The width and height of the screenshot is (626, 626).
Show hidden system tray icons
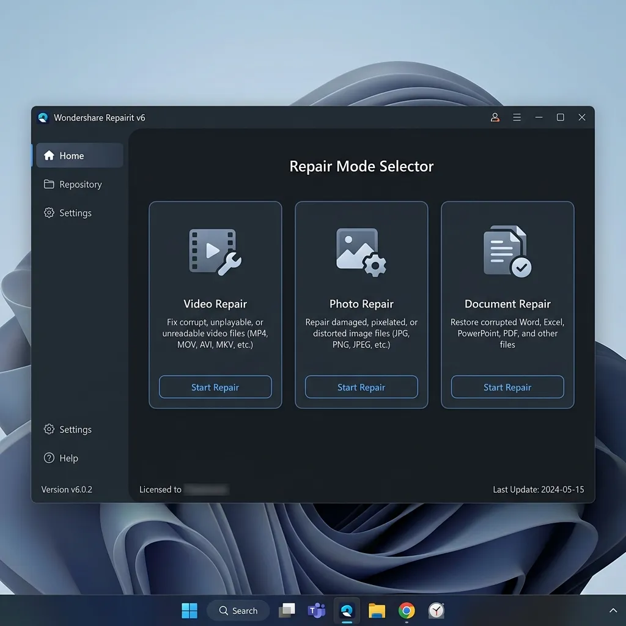[x=613, y=611]
